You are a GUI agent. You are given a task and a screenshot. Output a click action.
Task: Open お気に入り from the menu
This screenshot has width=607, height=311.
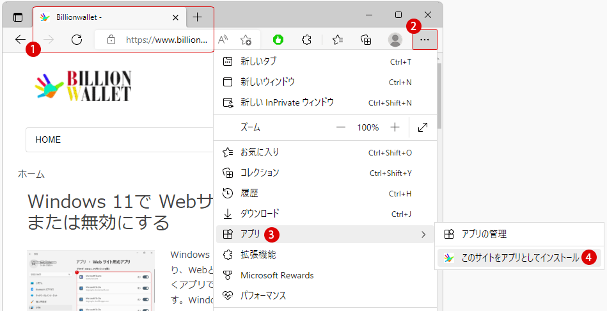pos(325,152)
